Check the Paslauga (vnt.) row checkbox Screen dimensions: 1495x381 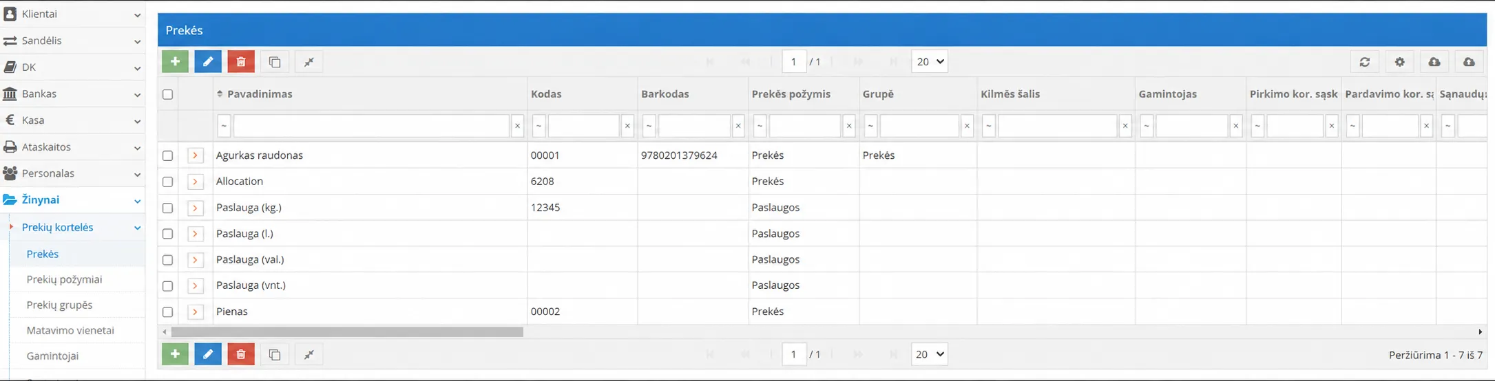pyautogui.click(x=167, y=285)
